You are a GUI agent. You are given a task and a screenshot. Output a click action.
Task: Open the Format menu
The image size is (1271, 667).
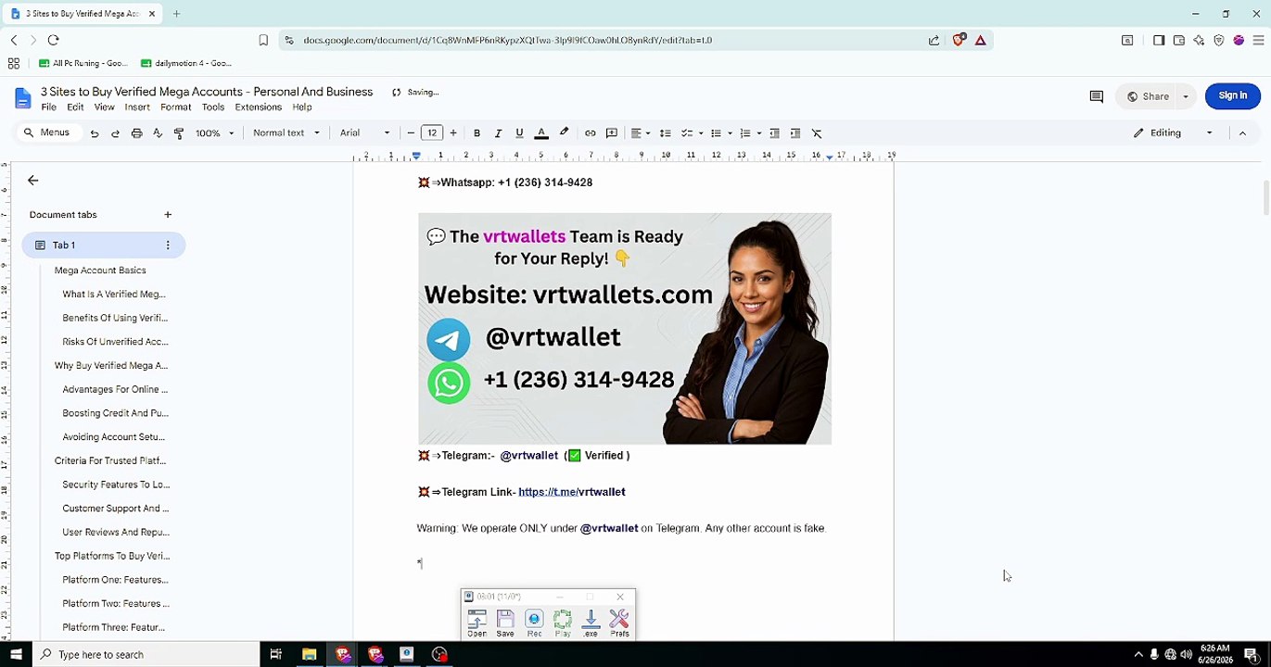175,107
